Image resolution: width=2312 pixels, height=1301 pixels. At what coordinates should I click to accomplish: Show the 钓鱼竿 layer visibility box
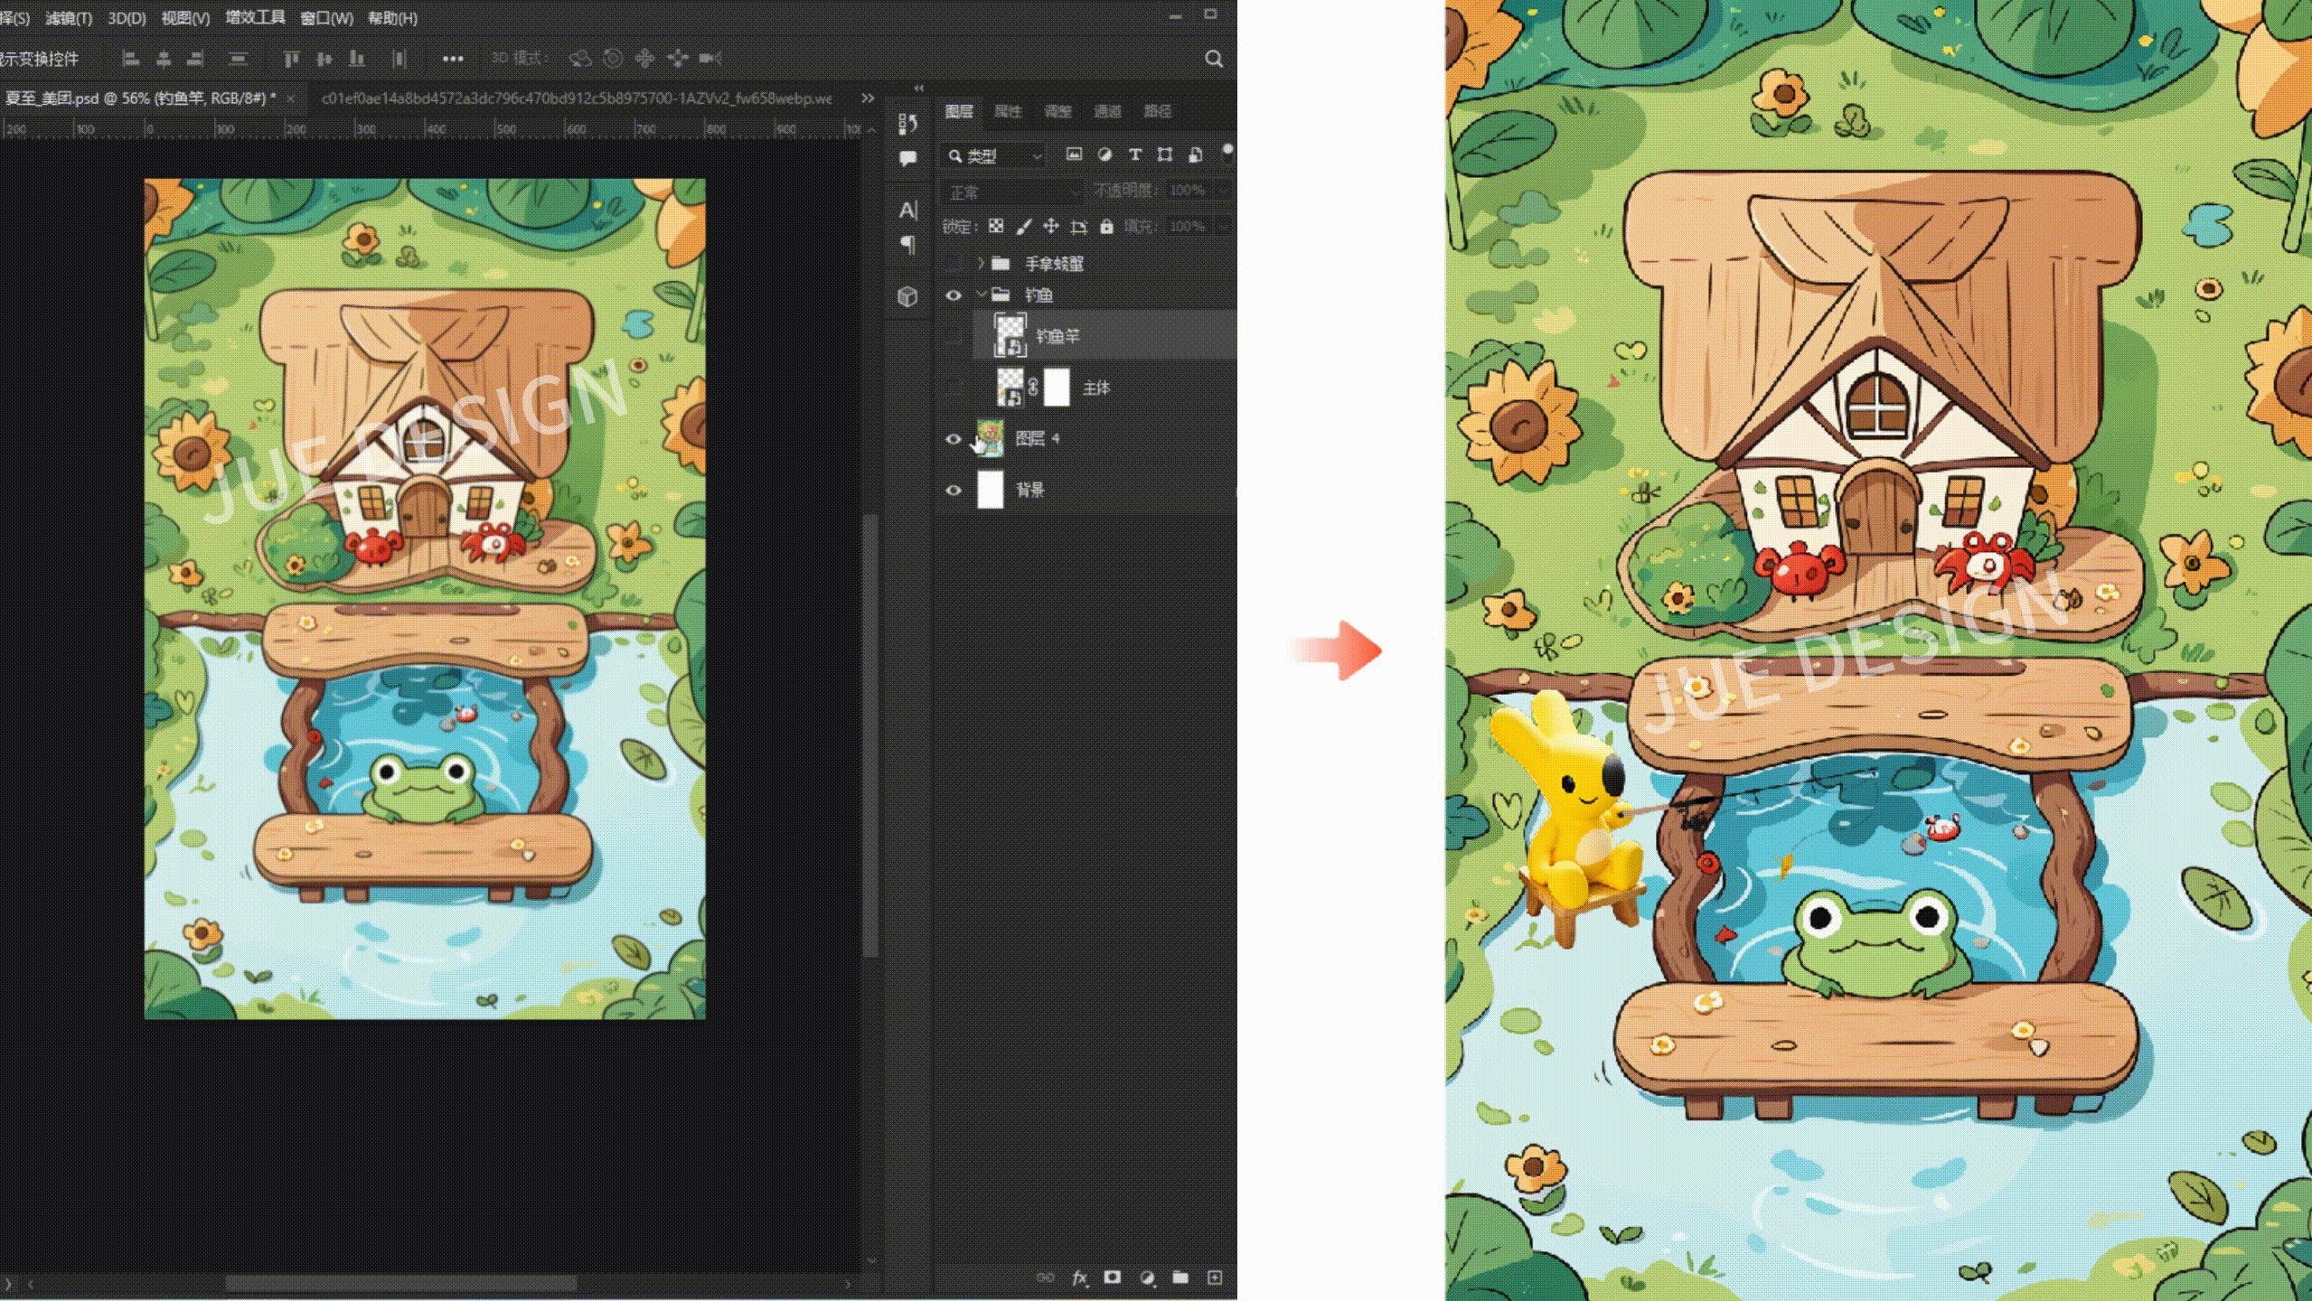954,336
